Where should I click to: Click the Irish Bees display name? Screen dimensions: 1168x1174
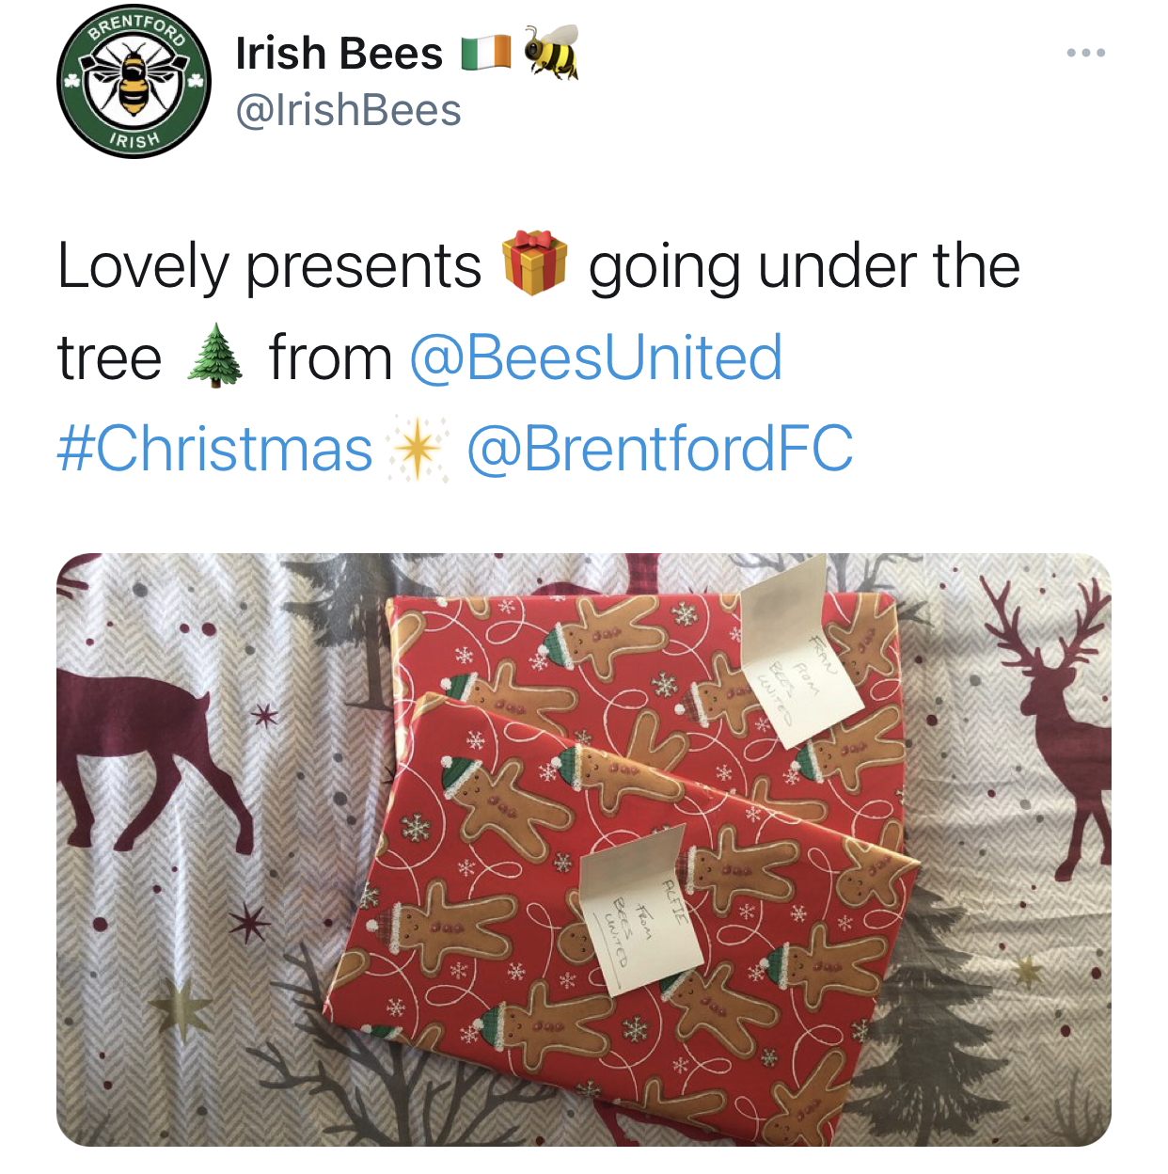click(x=339, y=53)
